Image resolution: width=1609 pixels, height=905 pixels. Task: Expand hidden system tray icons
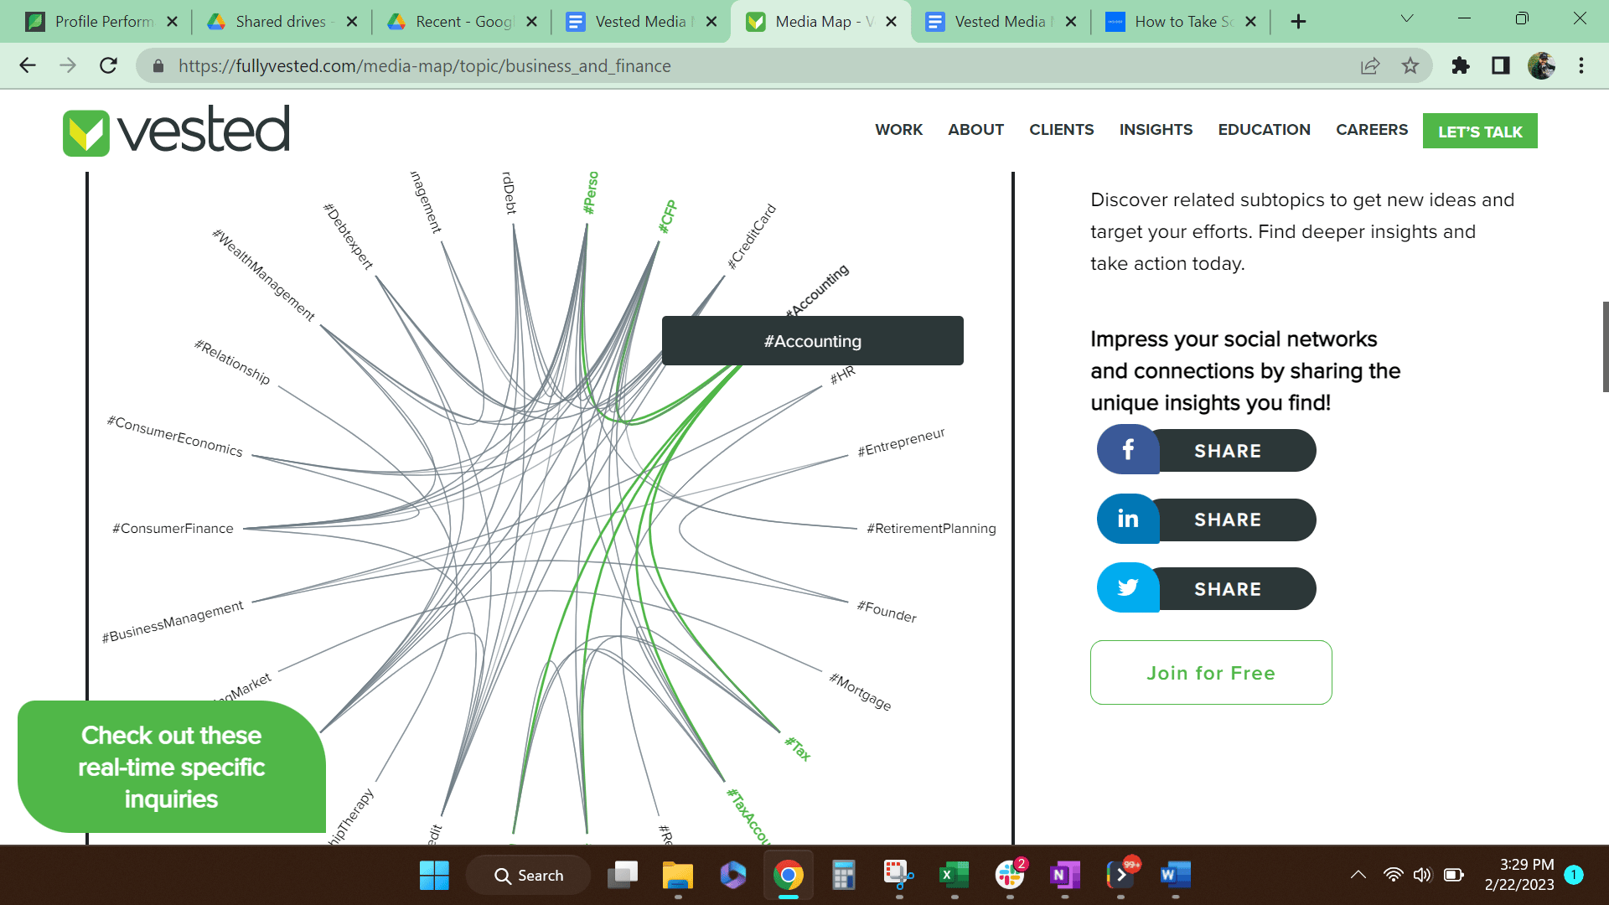tap(1358, 875)
